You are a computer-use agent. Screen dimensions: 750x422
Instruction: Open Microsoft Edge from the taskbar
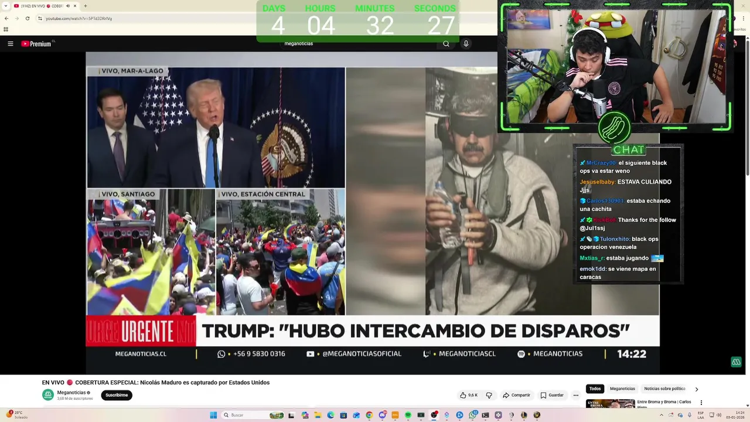pos(330,415)
